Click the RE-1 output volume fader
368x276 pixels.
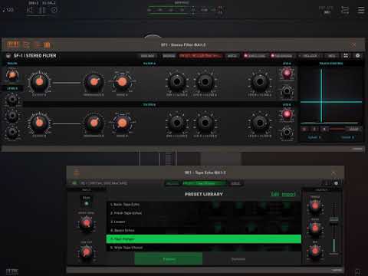tap(333, 219)
